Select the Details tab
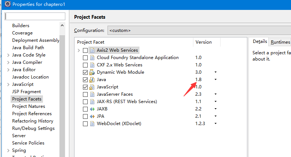This screenshot has width=291, height=157. [260, 42]
